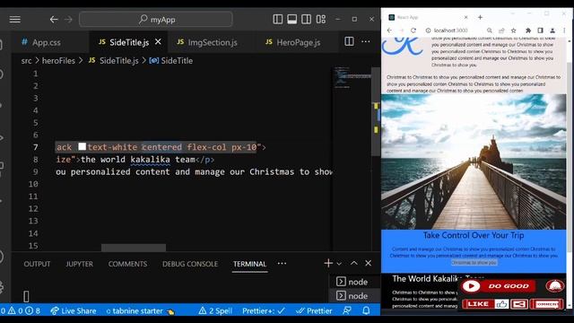Maximize the panel with the up chevron

tap(353, 263)
